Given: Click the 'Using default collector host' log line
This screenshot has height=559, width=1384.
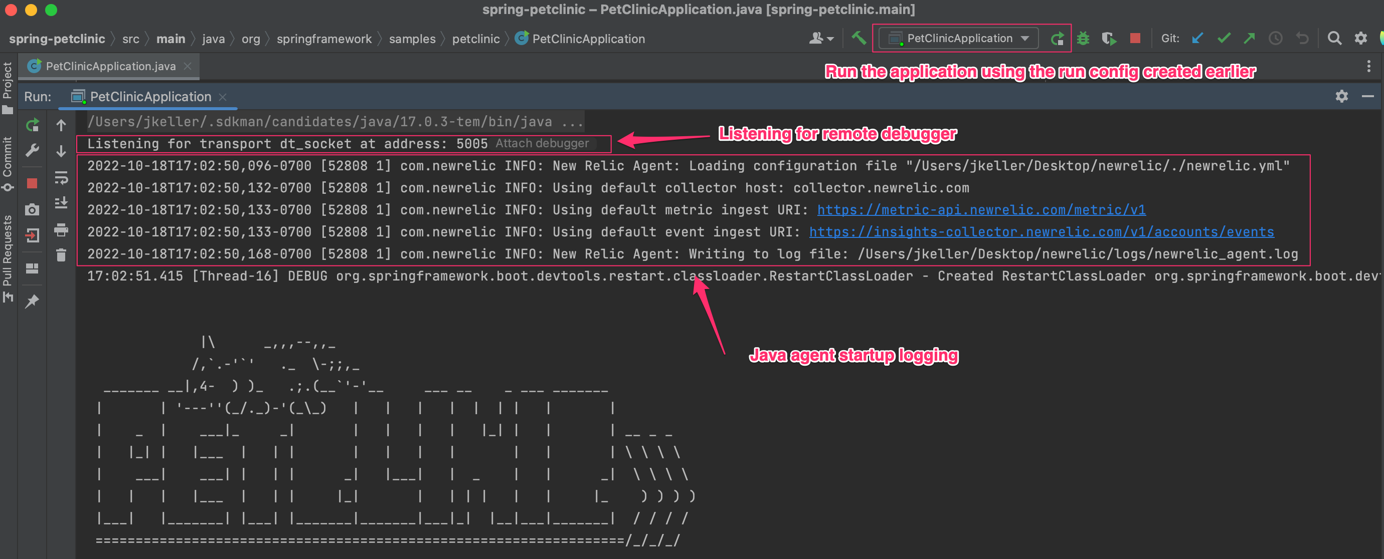Looking at the screenshot, I should pyautogui.click(x=528, y=188).
